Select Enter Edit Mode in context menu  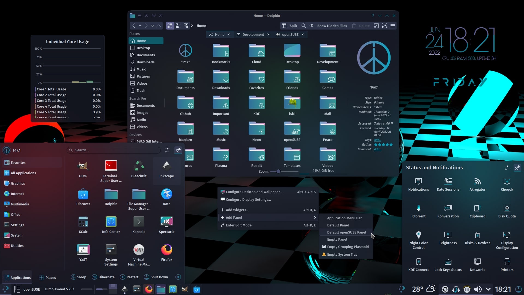click(268, 225)
